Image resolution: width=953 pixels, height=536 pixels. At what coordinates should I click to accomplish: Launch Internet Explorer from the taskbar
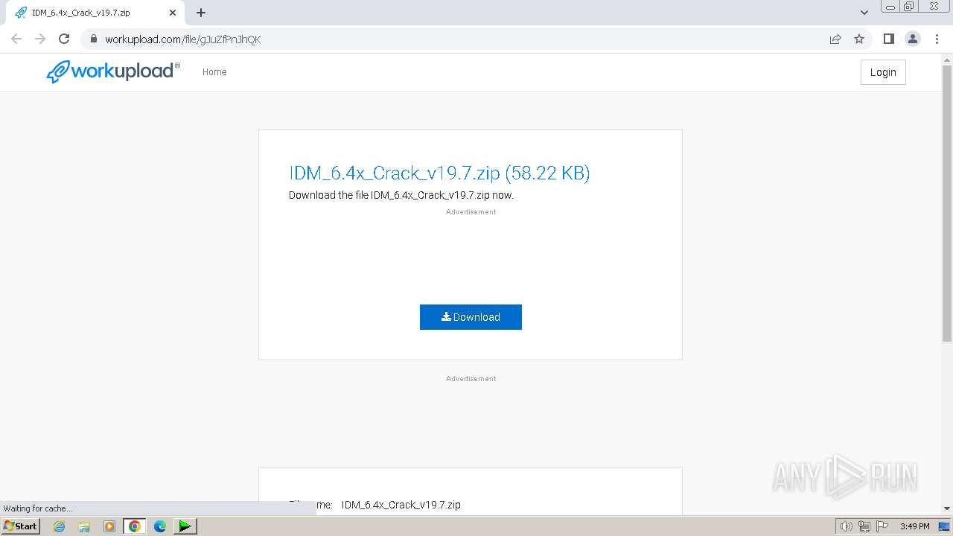tap(60, 526)
